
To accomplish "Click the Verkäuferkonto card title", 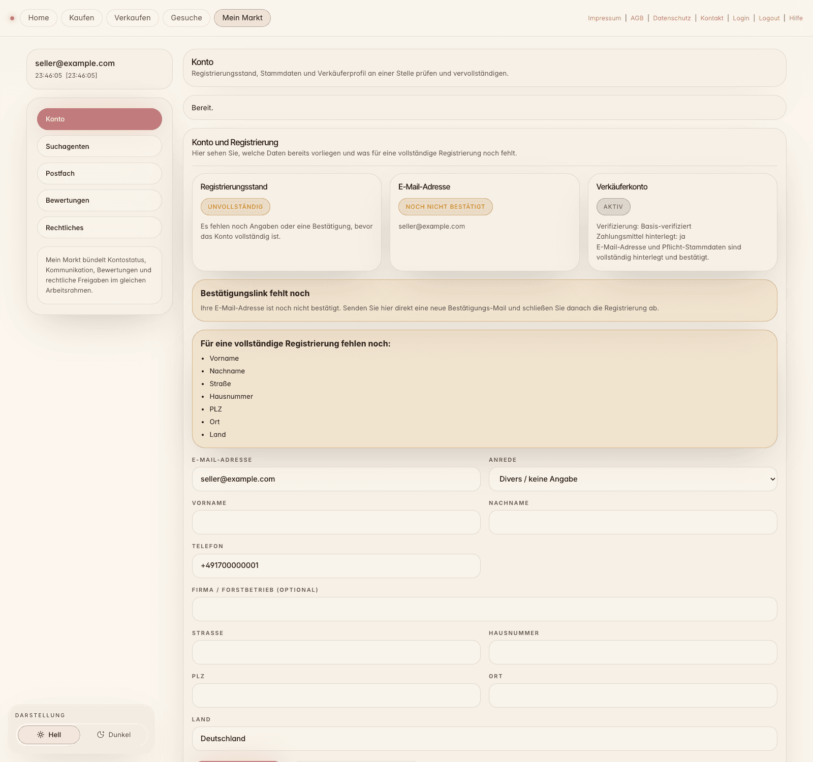I will (x=622, y=187).
